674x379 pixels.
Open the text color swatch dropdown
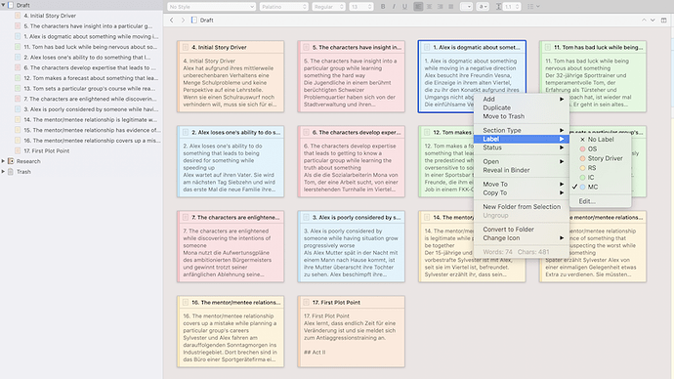coord(466,7)
